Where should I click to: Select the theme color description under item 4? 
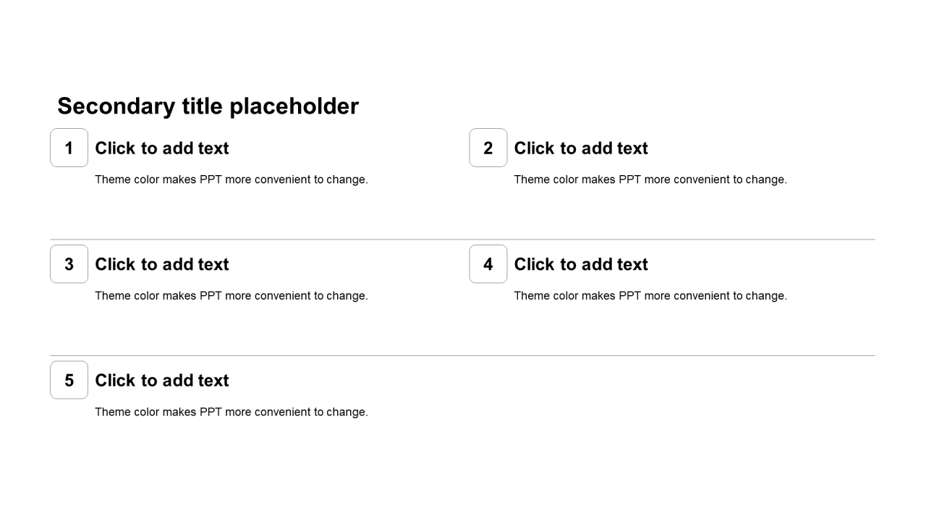pyautogui.click(x=650, y=296)
